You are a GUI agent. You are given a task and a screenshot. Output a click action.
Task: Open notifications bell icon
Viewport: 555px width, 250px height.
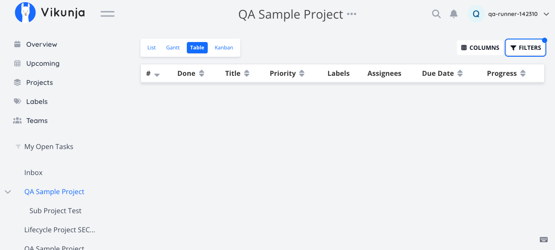click(454, 14)
